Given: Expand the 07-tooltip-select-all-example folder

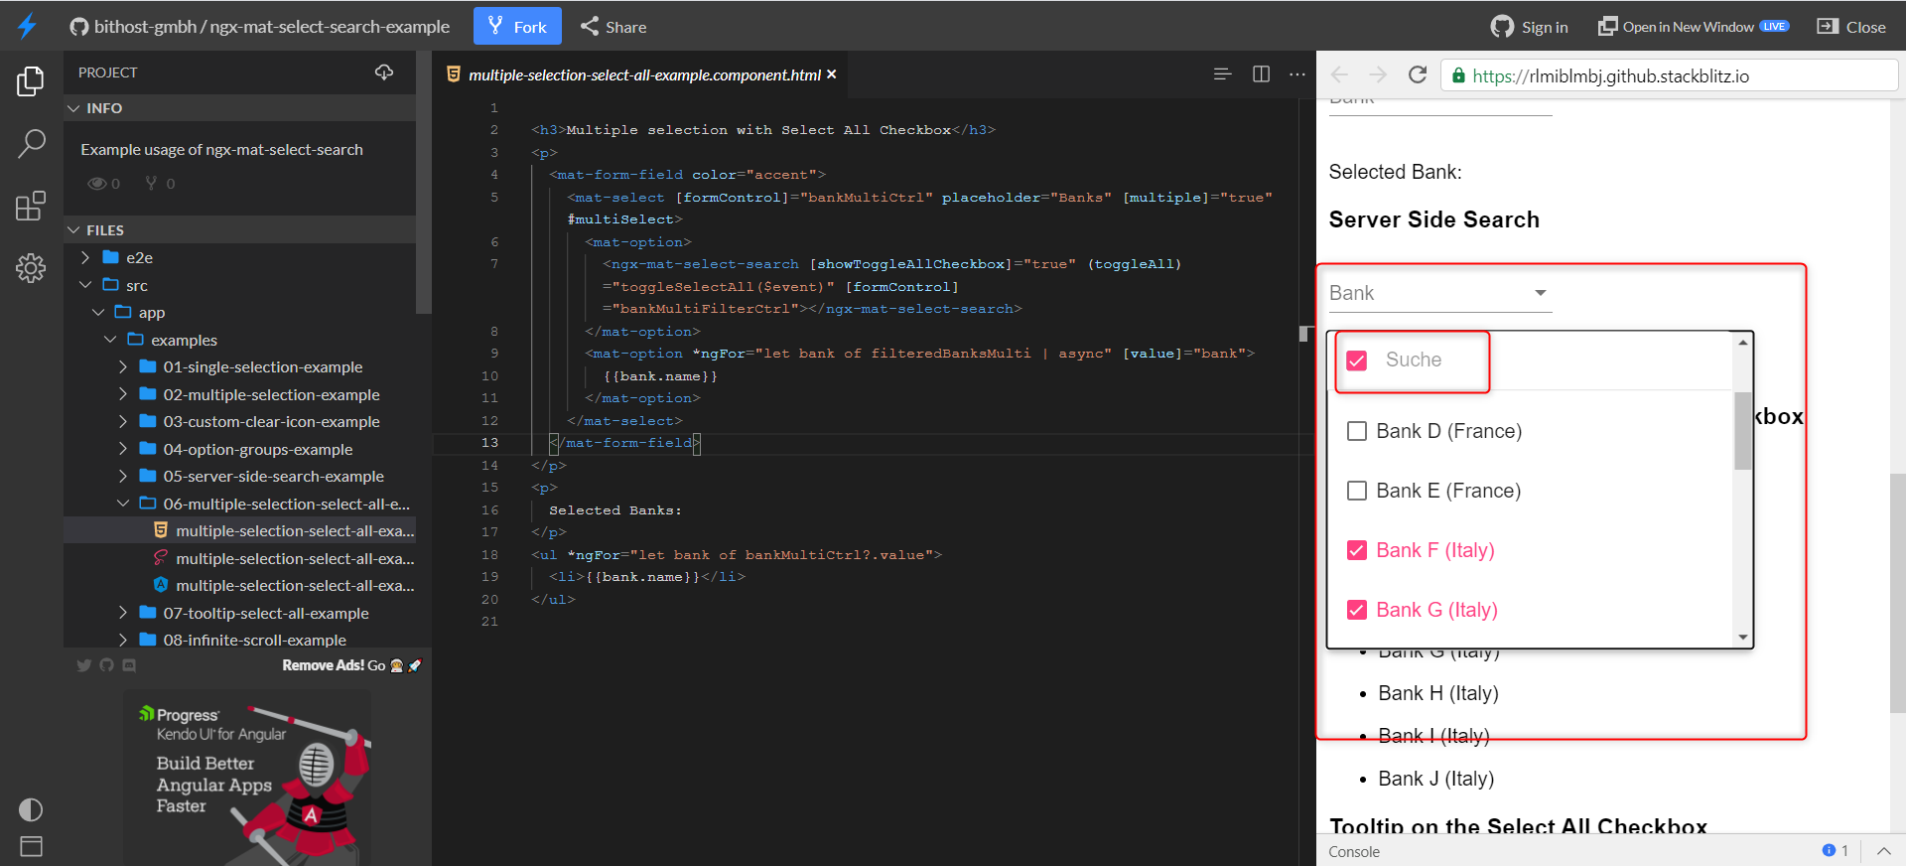Looking at the screenshot, I should (123, 613).
